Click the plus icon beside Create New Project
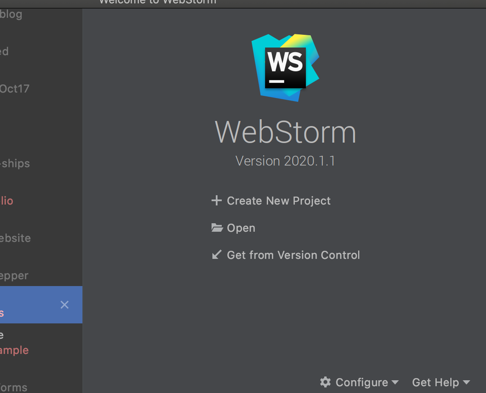The image size is (486, 393). point(217,200)
